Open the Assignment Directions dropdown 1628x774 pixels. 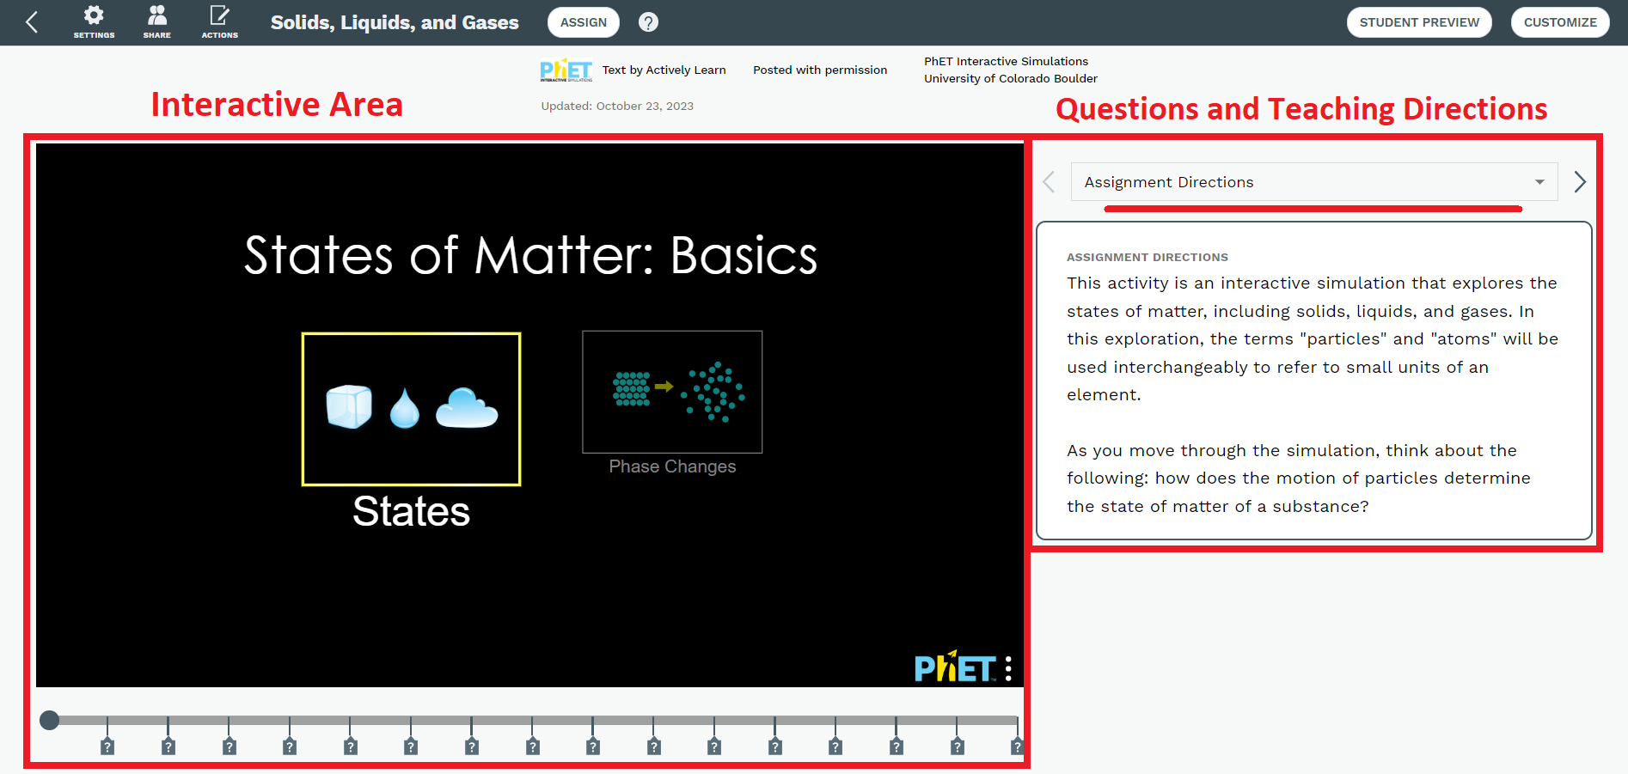click(1313, 181)
